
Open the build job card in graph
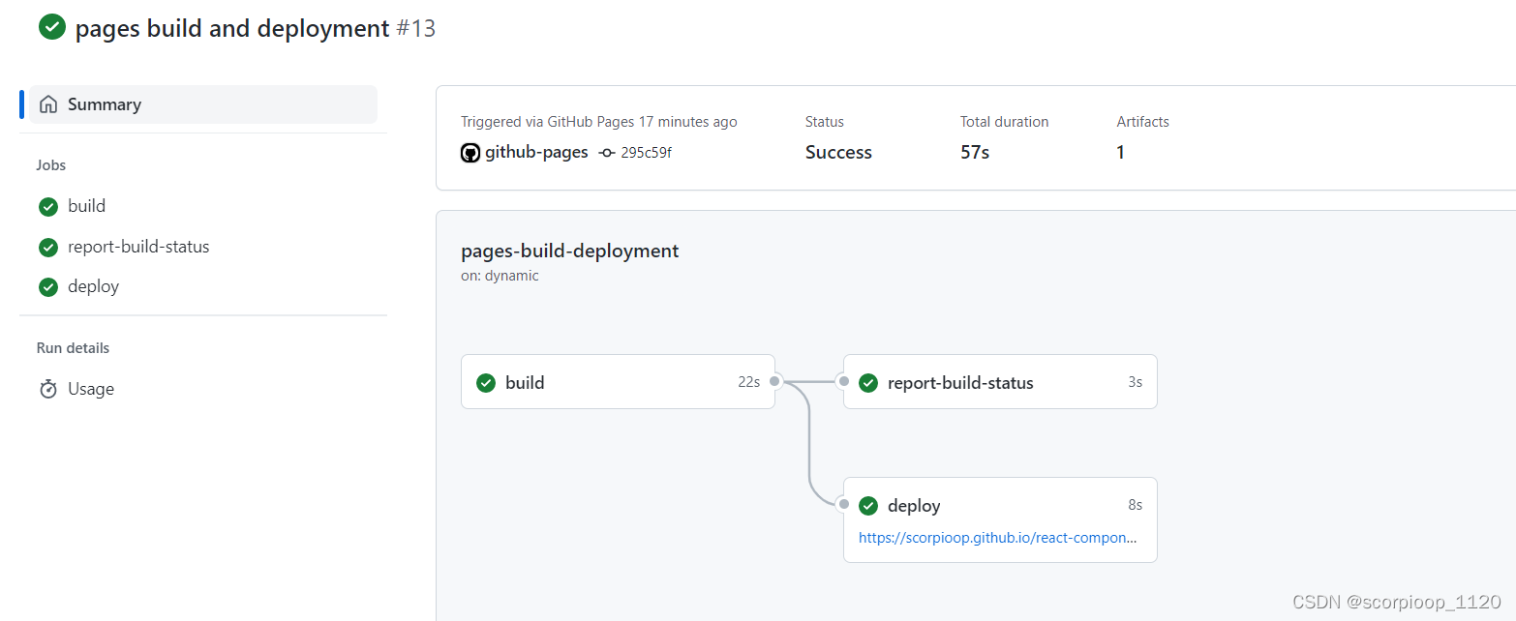[x=618, y=382]
